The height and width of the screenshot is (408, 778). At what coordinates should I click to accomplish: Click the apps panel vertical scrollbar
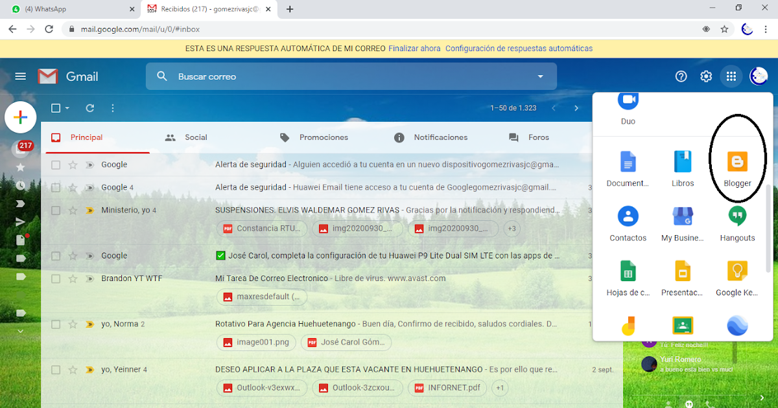[769, 228]
